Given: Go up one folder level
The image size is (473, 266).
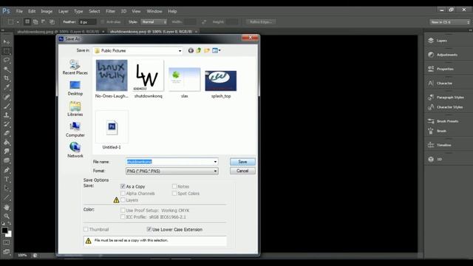Looking at the screenshot, I should 199,50.
